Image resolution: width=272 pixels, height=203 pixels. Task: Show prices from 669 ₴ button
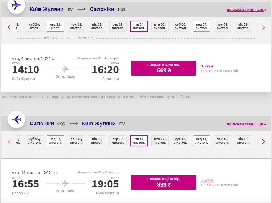point(163,68)
